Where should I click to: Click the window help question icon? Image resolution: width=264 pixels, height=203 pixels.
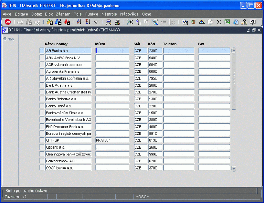pos(253,22)
